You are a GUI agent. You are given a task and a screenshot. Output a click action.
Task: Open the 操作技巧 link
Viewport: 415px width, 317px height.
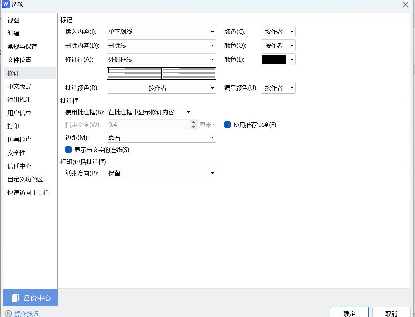(x=27, y=314)
